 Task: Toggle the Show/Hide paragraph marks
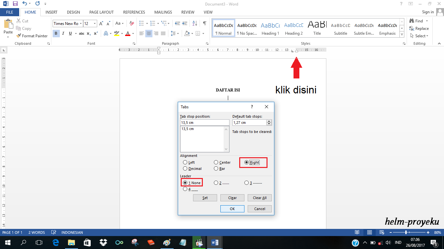tap(204, 23)
